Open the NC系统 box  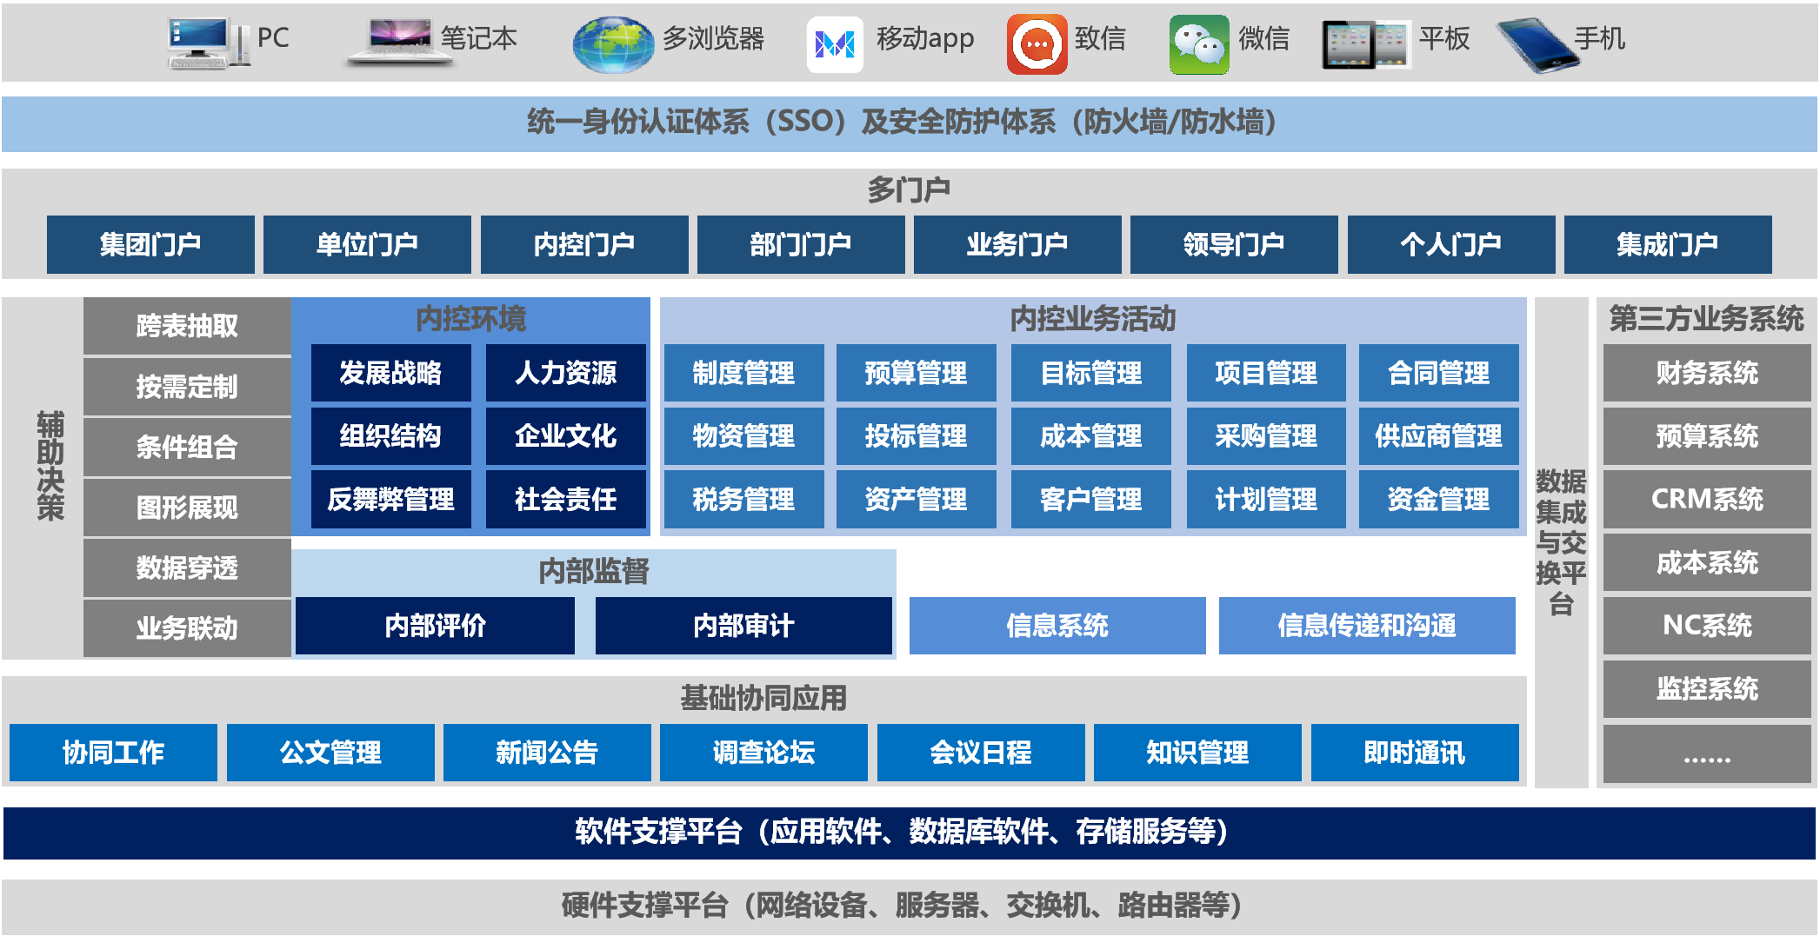click(1708, 626)
